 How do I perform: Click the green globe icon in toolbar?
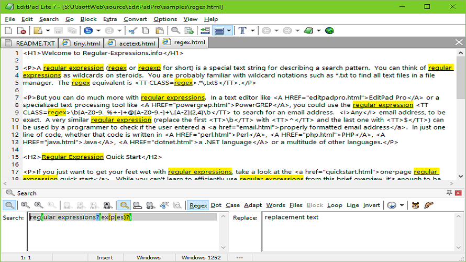pos(329,31)
